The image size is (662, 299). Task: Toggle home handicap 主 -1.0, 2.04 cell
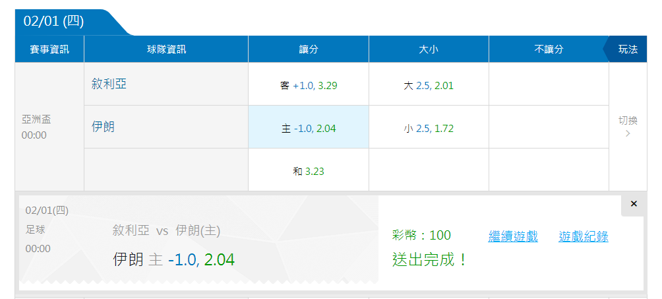click(309, 127)
